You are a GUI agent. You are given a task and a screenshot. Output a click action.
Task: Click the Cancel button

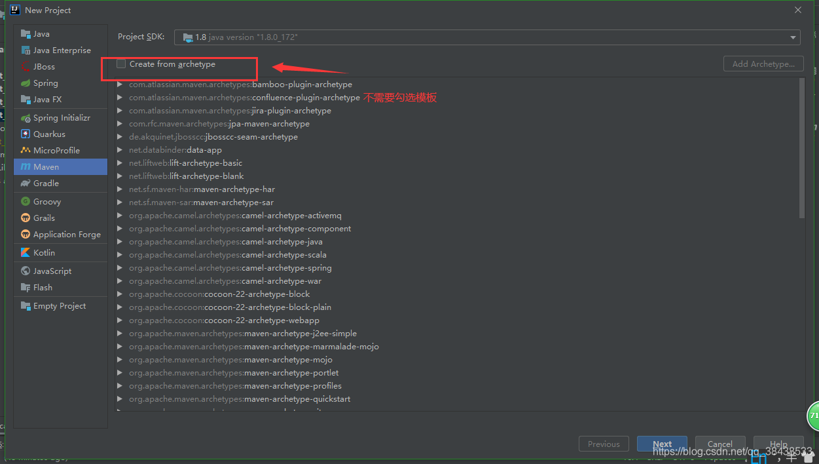[720, 444]
